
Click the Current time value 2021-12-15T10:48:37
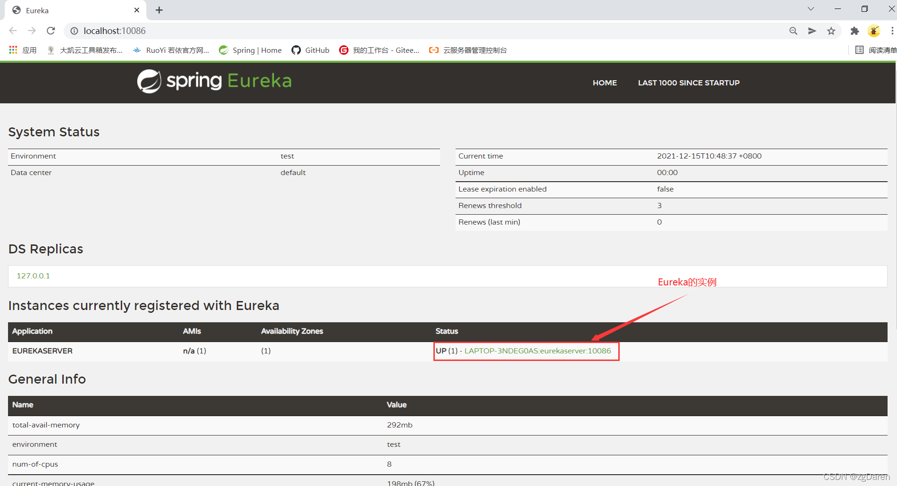point(709,156)
